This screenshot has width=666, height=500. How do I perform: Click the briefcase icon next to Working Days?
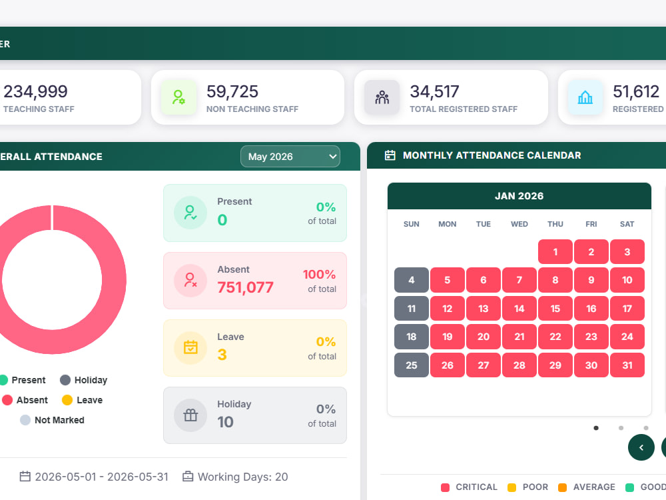pyautogui.click(x=188, y=477)
